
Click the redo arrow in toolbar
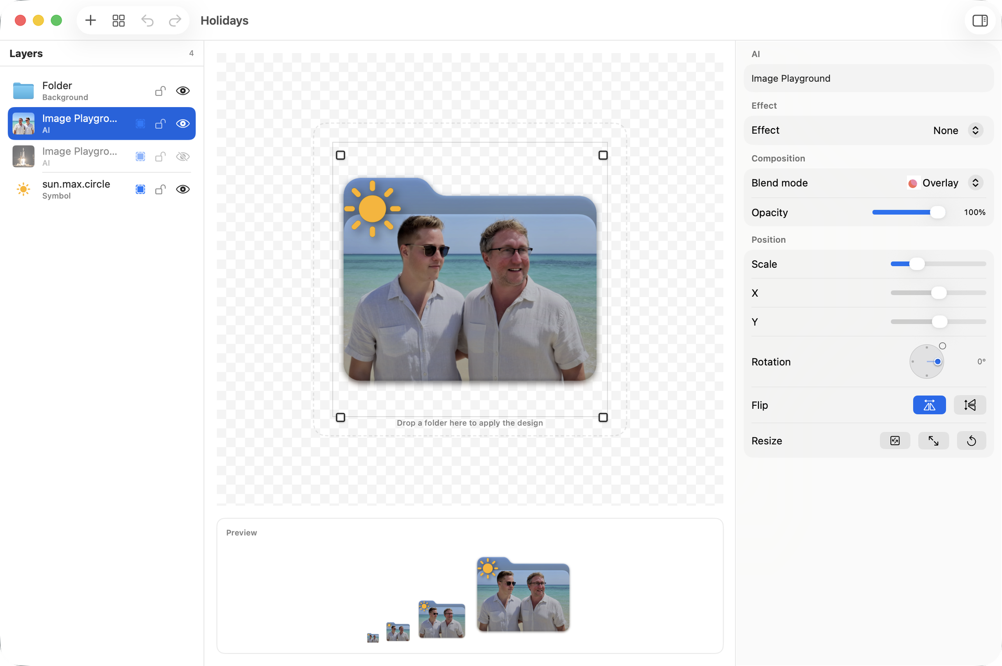pyautogui.click(x=175, y=21)
